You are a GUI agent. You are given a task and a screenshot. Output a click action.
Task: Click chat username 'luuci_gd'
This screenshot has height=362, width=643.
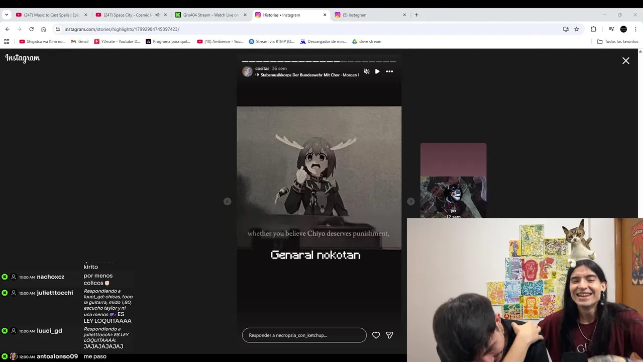tap(49, 331)
